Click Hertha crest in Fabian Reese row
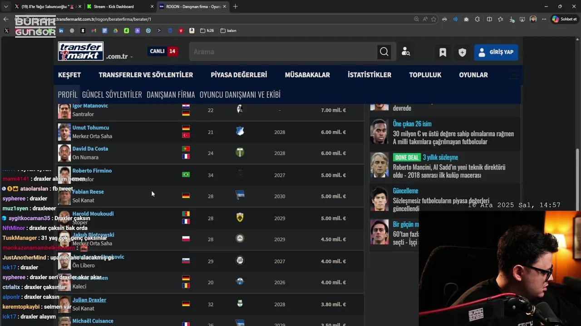The image size is (581, 326). pos(240,196)
